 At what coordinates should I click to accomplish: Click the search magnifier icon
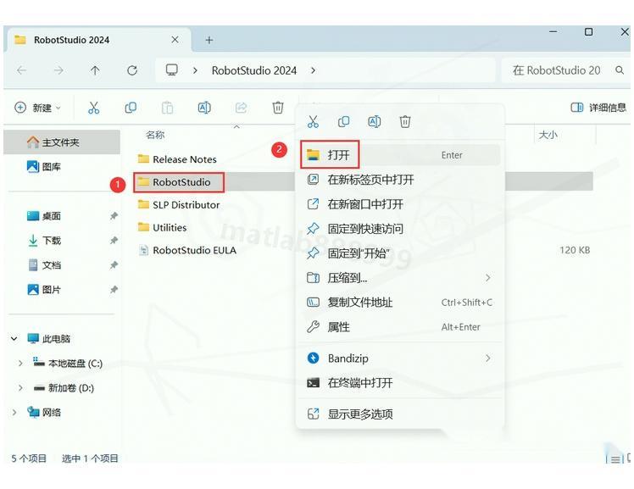[620, 70]
